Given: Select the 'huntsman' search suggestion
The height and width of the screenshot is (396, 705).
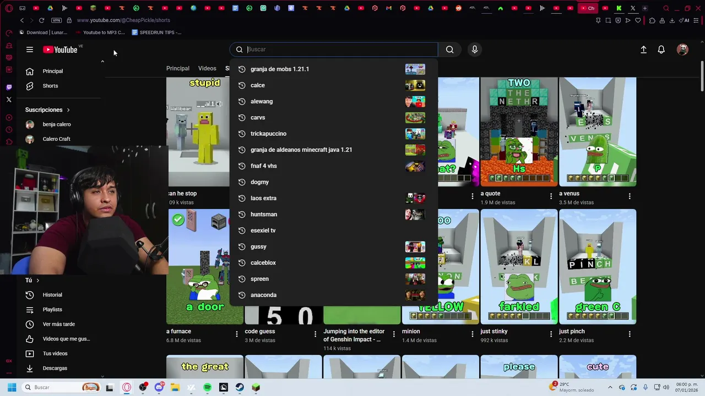Looking at the screenshot, I should click(x=334, y=215).
